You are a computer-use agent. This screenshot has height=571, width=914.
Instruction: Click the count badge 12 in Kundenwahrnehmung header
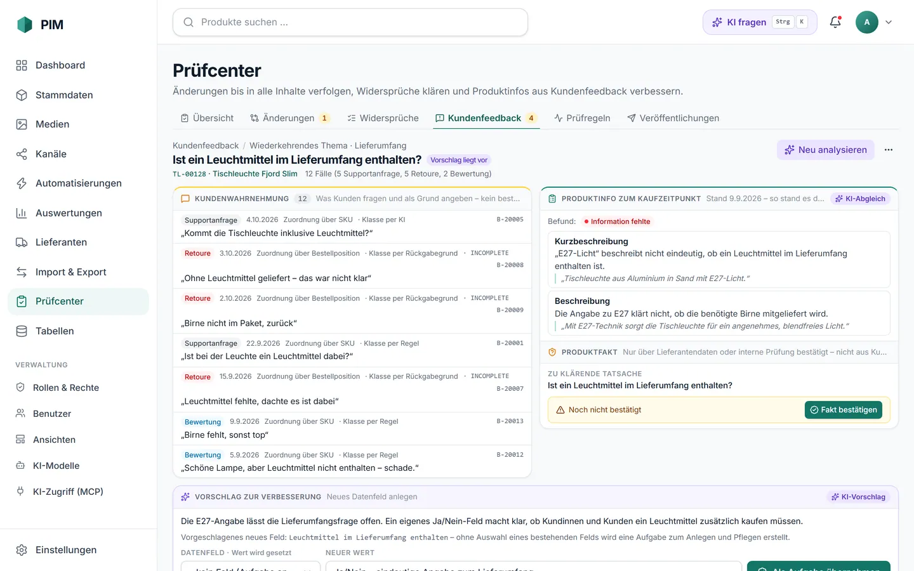(x=303, y=199)
